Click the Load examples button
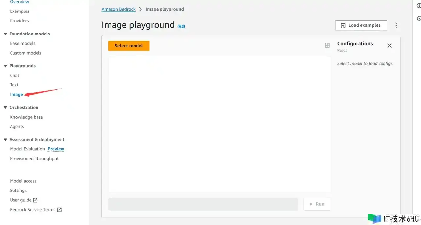This screenshot has height=225, width=421. [x=361, y=25]
